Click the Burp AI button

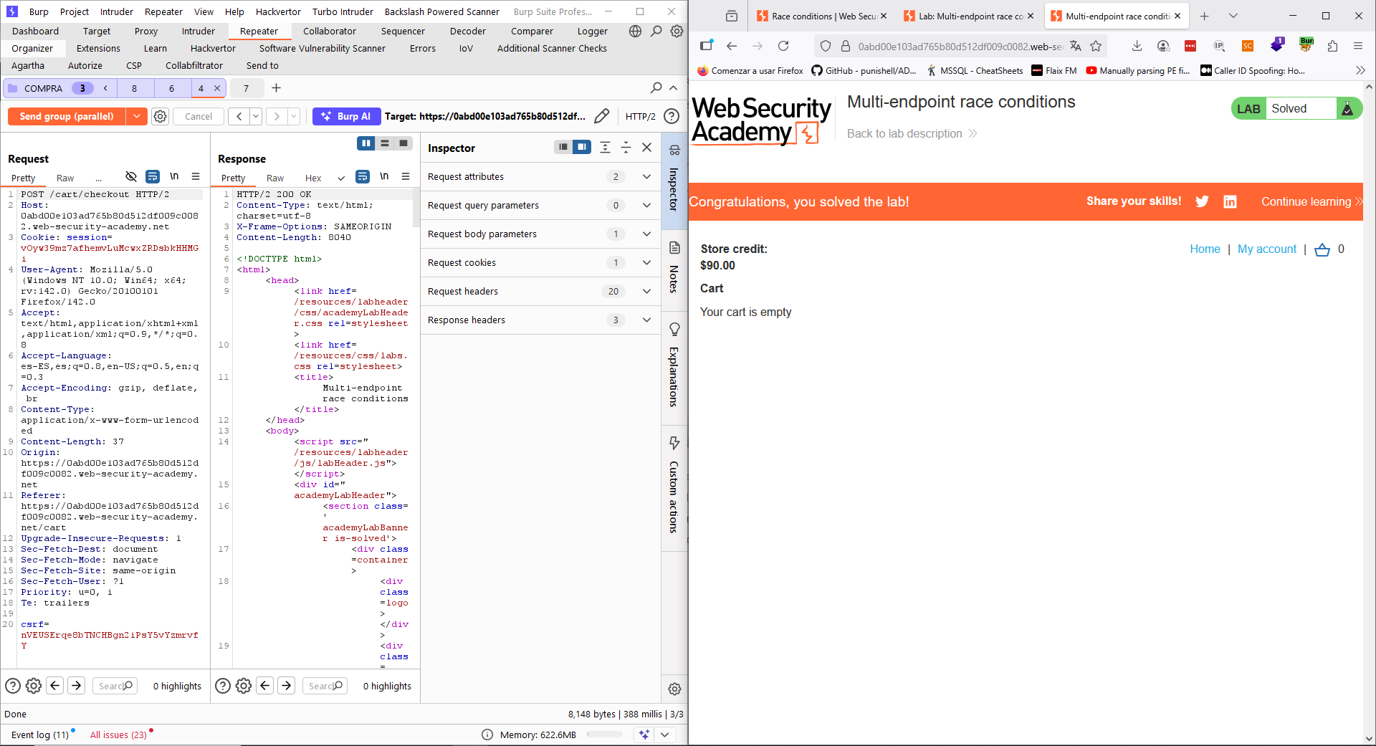coord(346,116)
